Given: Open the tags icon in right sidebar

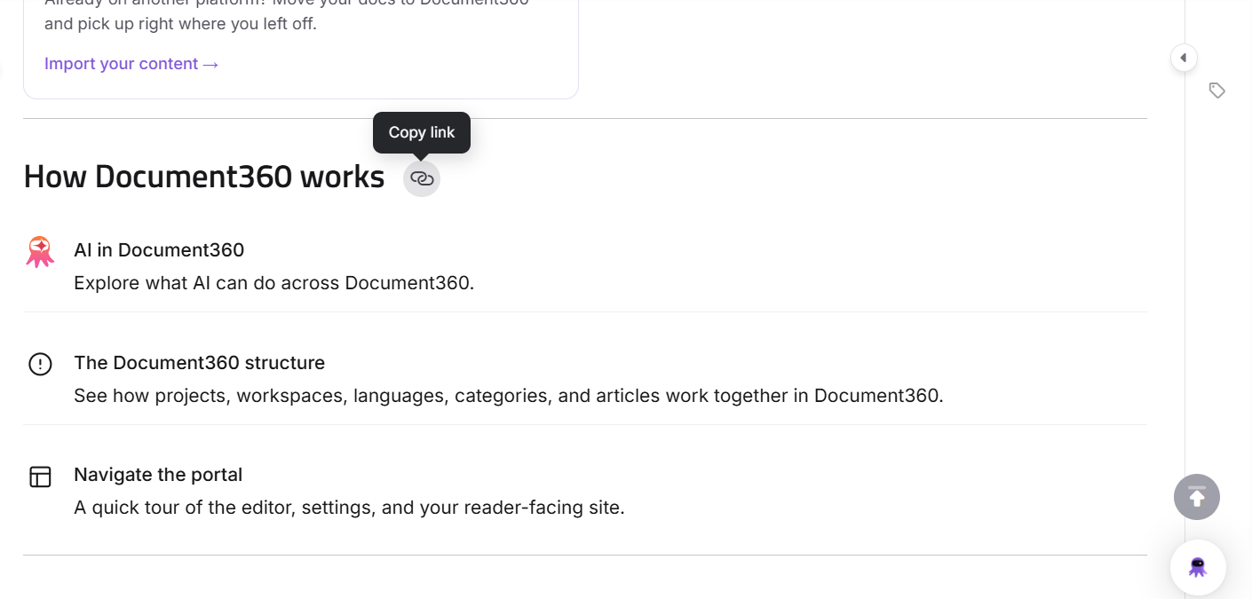Looking at the screenshot, I should pos(1217,91).
